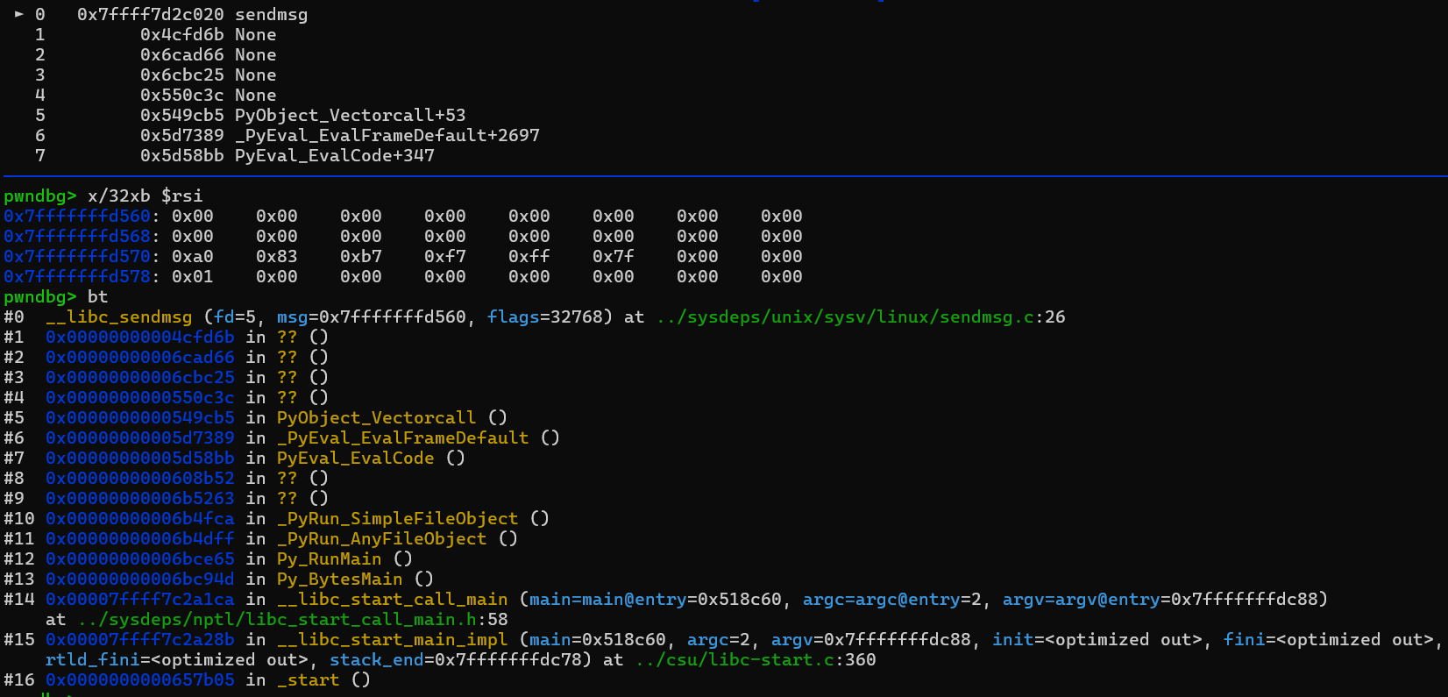Click the Py_BytesMain function name in frame #13
This screenshot has height=697, width=1448.
[x=339, y=580]
